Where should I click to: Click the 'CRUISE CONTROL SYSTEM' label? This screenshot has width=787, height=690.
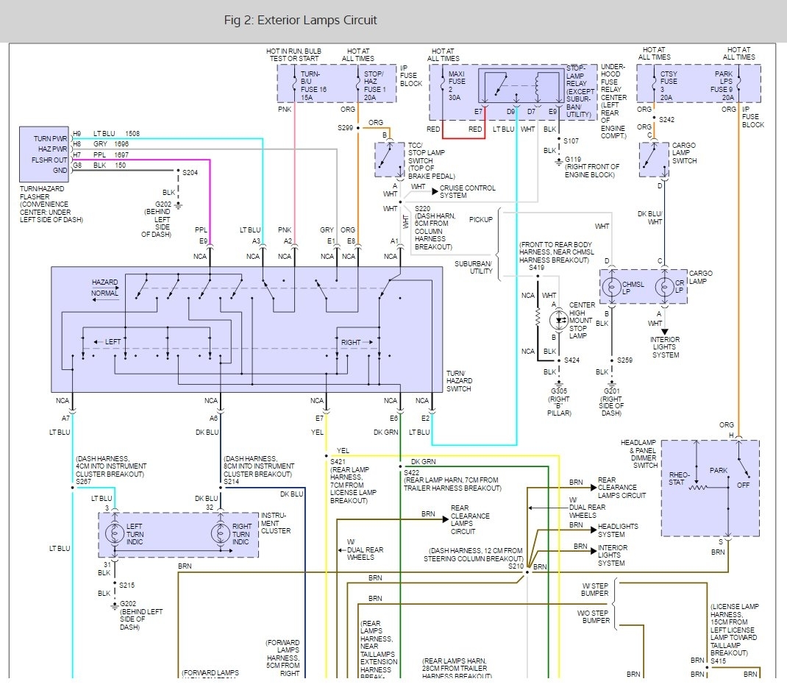[x=467, y=192]
